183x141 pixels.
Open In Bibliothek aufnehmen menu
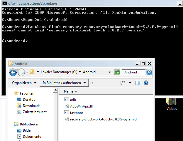64,83
